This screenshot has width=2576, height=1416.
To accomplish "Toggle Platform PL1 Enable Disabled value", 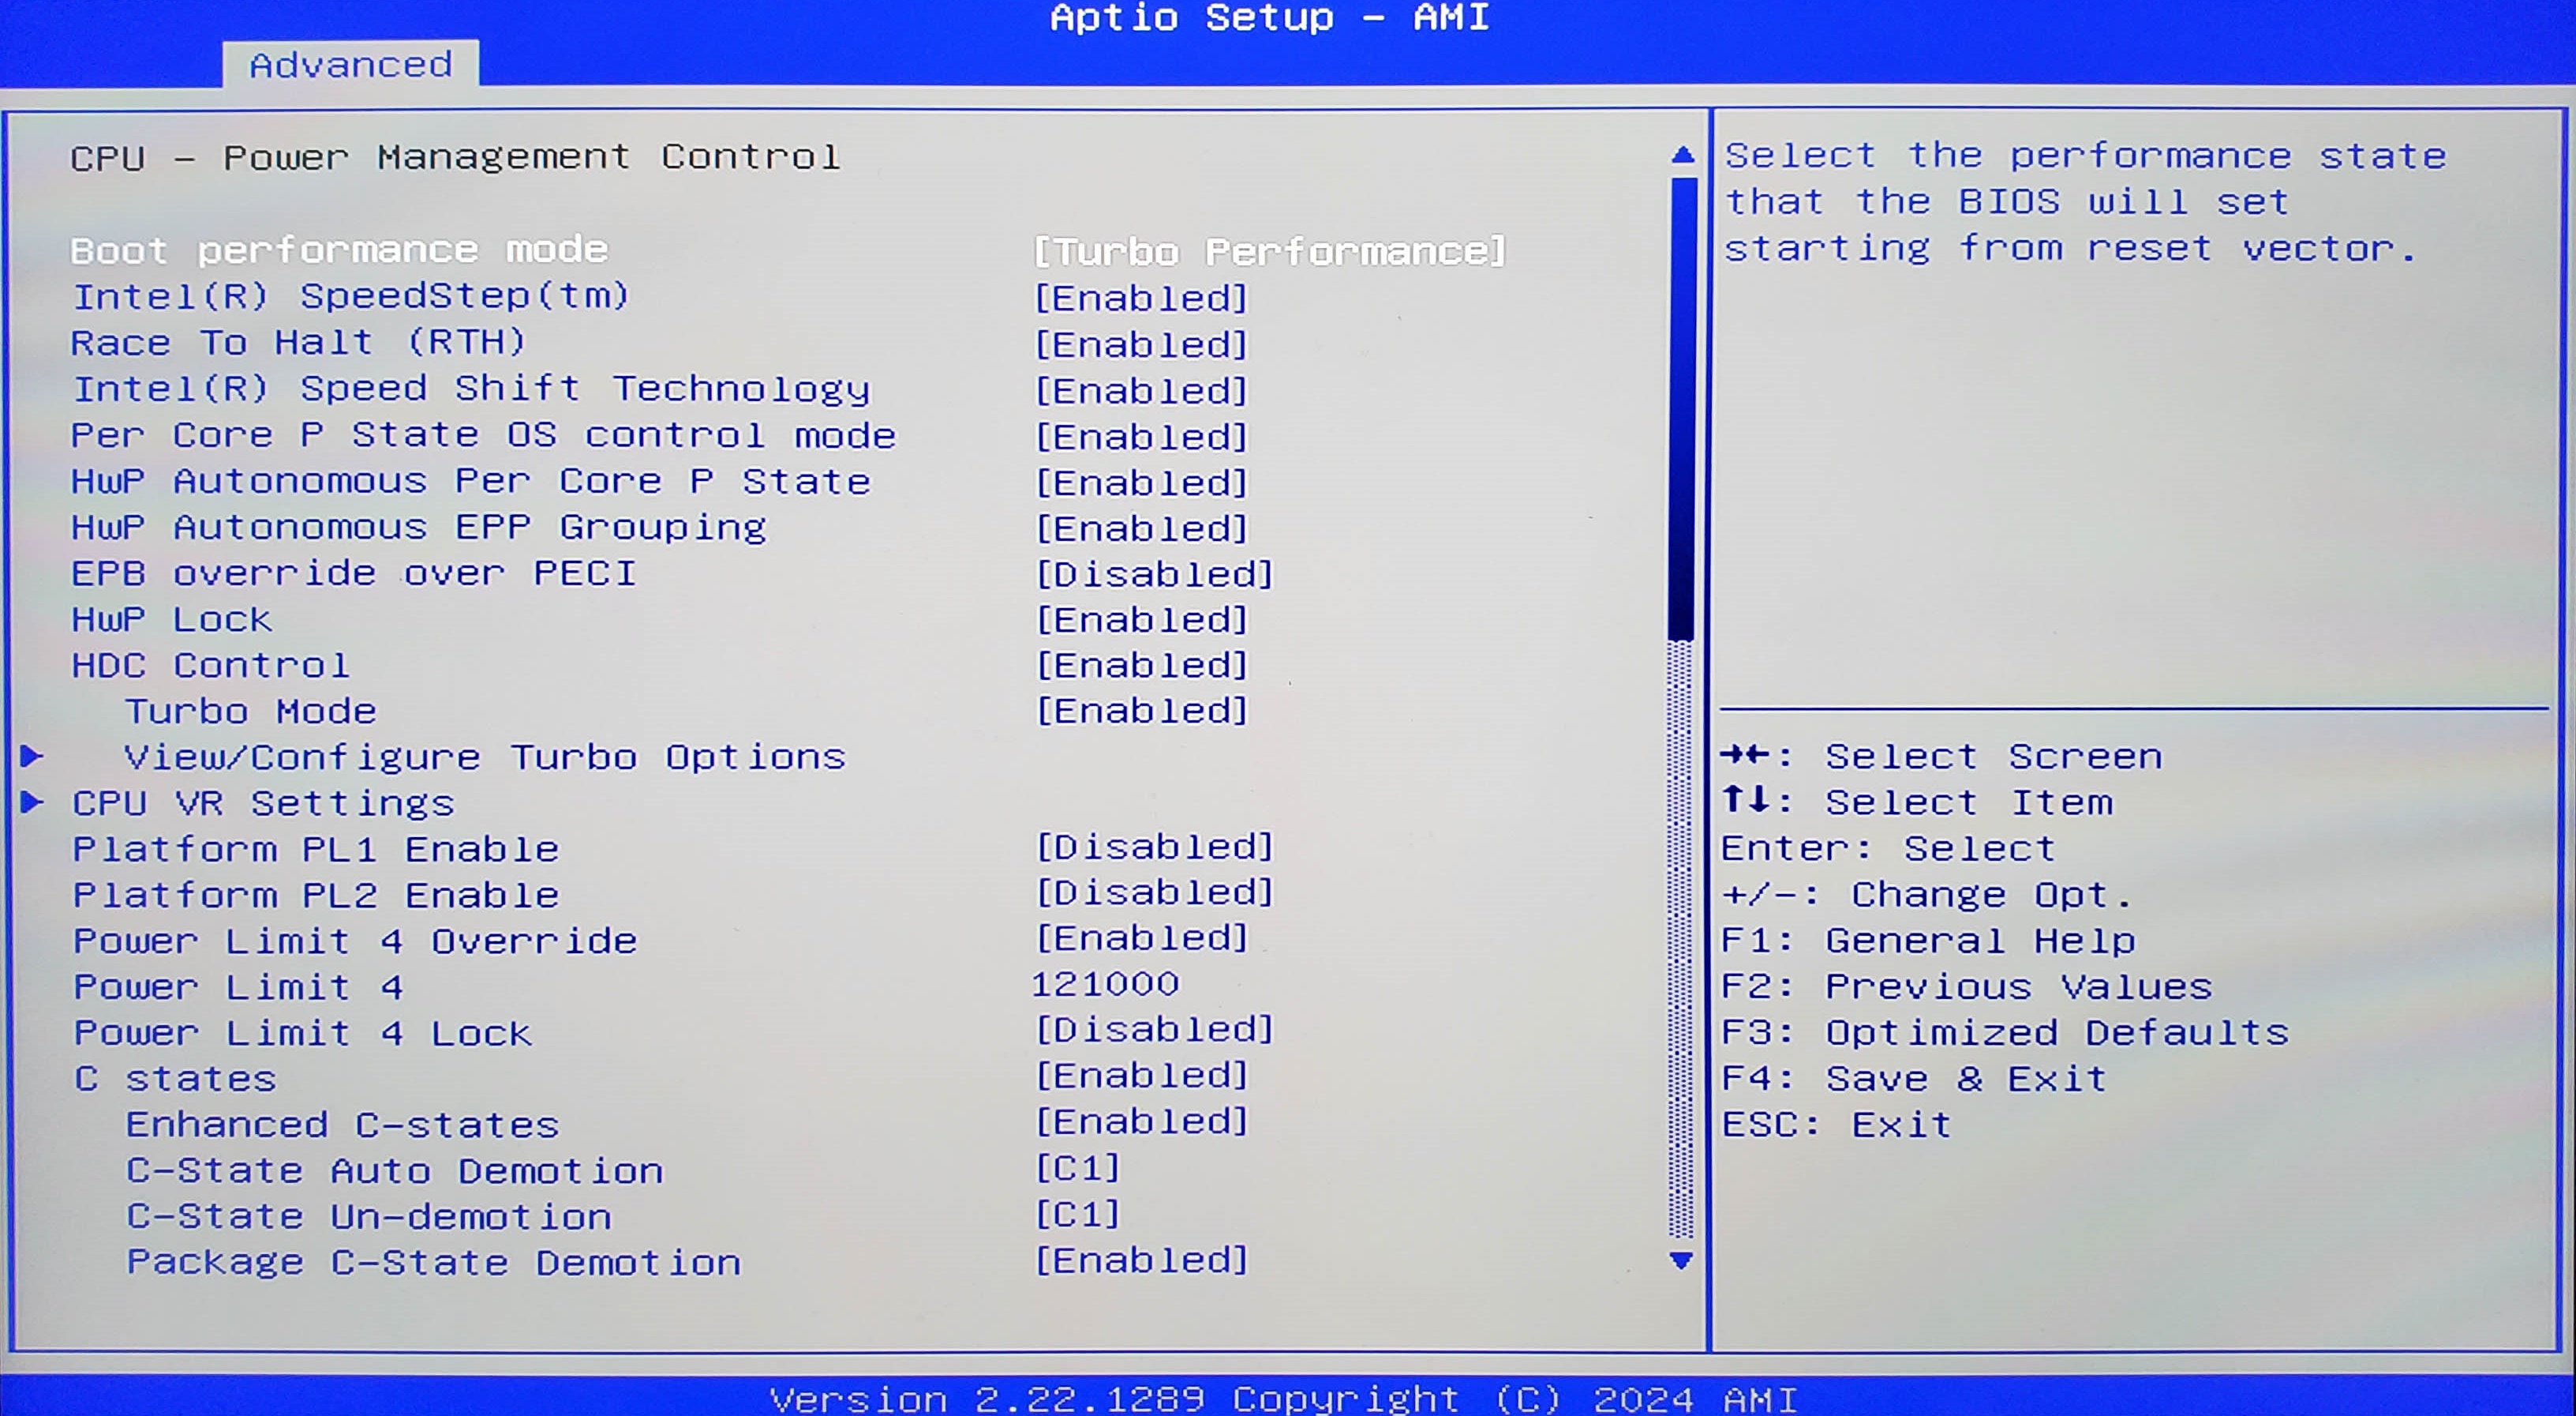I will (1154, 847).
